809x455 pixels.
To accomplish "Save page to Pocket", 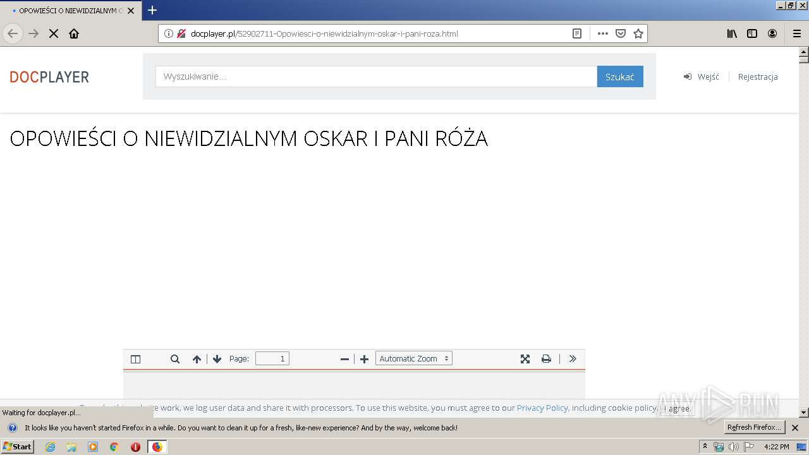I will coord(621,33).
